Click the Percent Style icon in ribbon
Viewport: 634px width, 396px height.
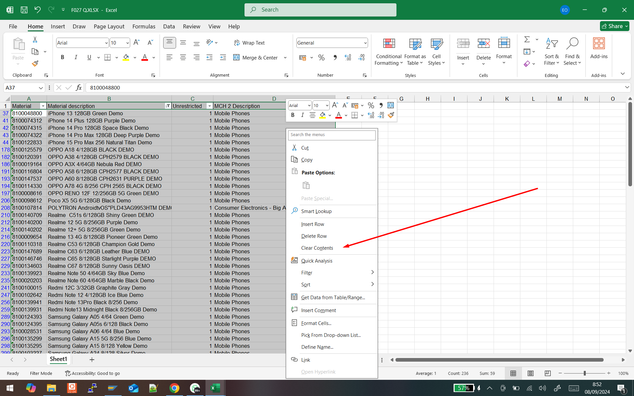click(x=321, y=57)
